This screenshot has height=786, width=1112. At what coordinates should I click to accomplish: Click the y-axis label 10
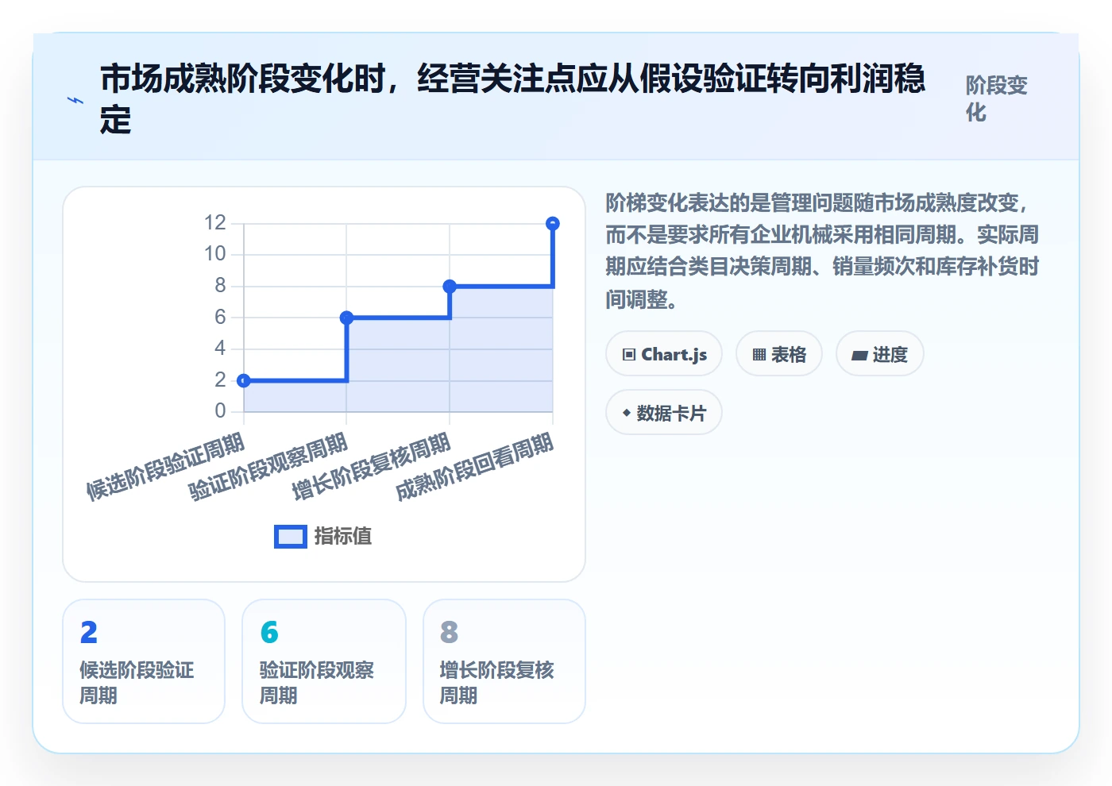tap(215, 254)
